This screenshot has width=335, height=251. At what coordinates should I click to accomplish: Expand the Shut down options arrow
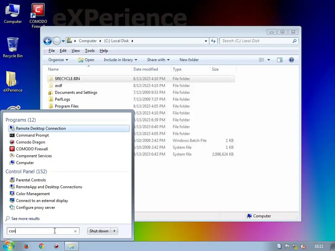click(x=115, y=231)
